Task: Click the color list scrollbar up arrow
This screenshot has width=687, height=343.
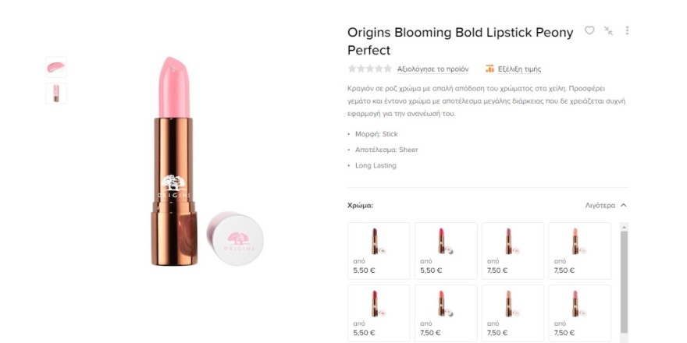Action: click(x=624, y=227)
